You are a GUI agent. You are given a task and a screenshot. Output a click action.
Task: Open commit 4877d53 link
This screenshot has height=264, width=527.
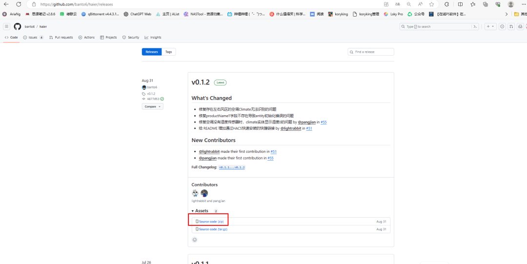point(153,99)
